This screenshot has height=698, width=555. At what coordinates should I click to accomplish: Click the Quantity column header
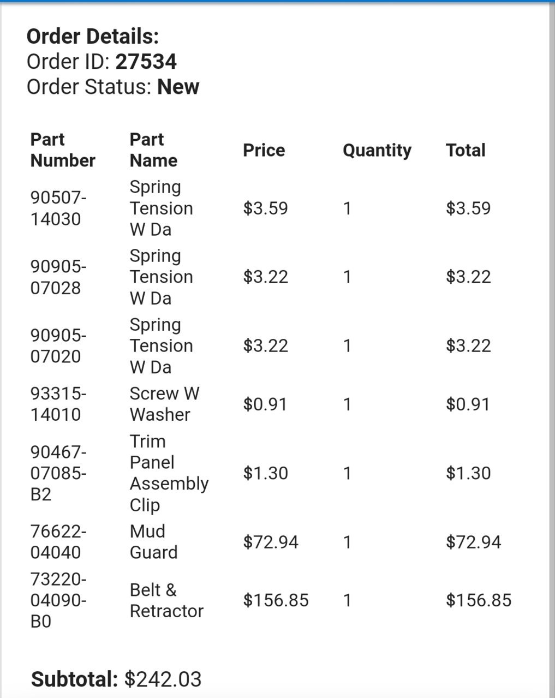(x=377, y=150)
